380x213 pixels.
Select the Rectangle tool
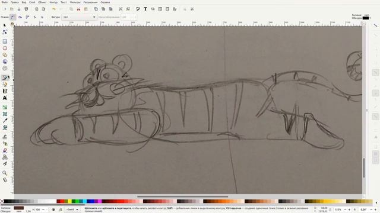pyautogui.click(x=5, y=41)
